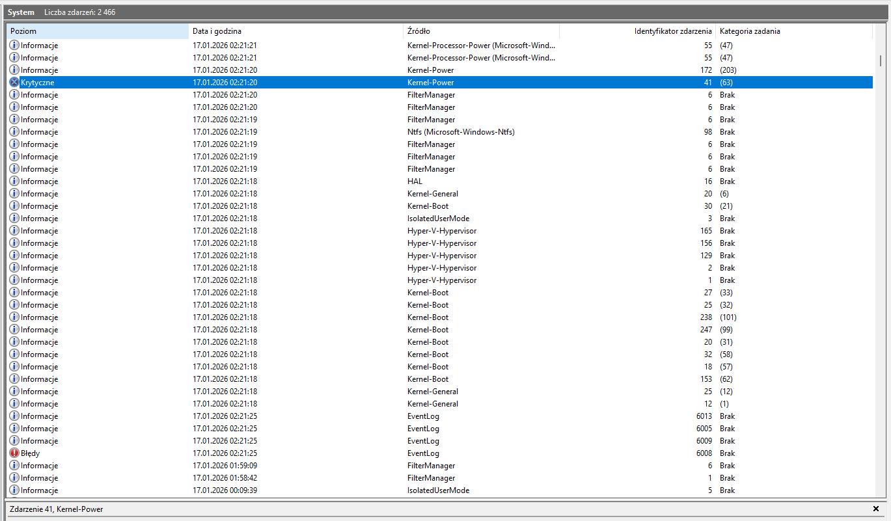
Task: Click the info icon of IsolatedUserMode event 3
Action: tap(14, 219)
